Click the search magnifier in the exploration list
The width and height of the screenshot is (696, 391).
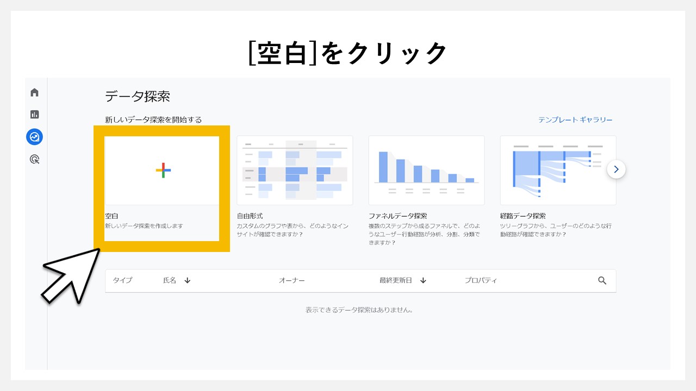click(x=602, y=280)
